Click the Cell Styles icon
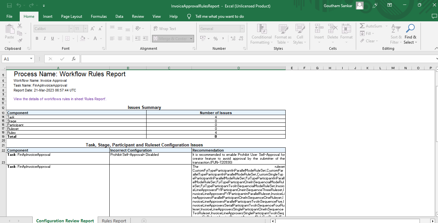This screenshot has height=223, width=438. [x=300, y=34]
